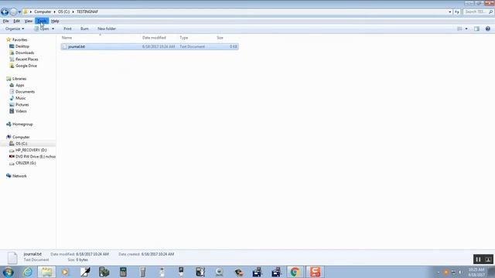The height and width of the screenshot is (278, 495).
Task: Click Homegroup in the navigation pane
Action: [x=19, y=124]
